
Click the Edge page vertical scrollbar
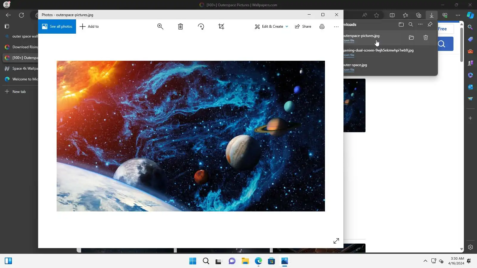coord(461,45)
